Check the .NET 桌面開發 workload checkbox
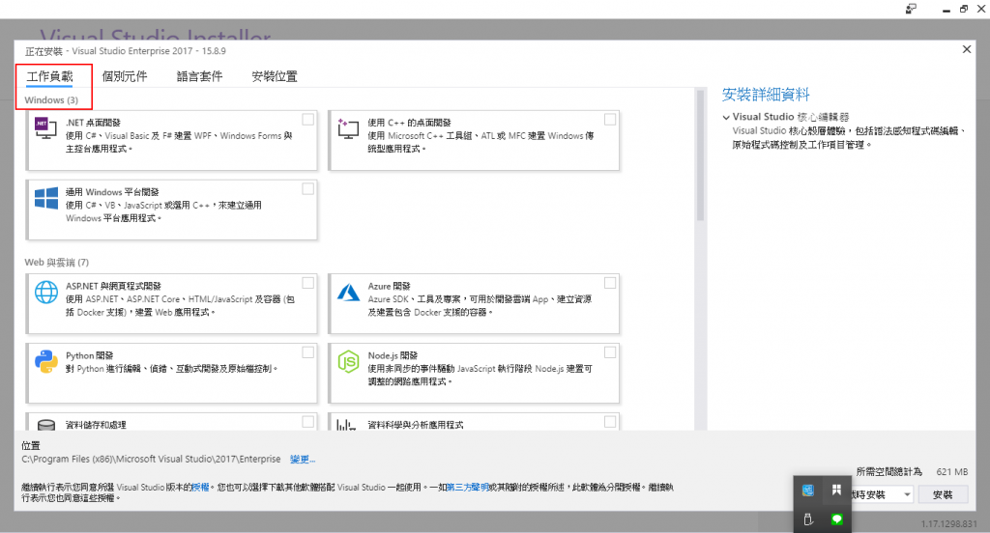This screenshot has height=533, width=990. pos(308,119)
